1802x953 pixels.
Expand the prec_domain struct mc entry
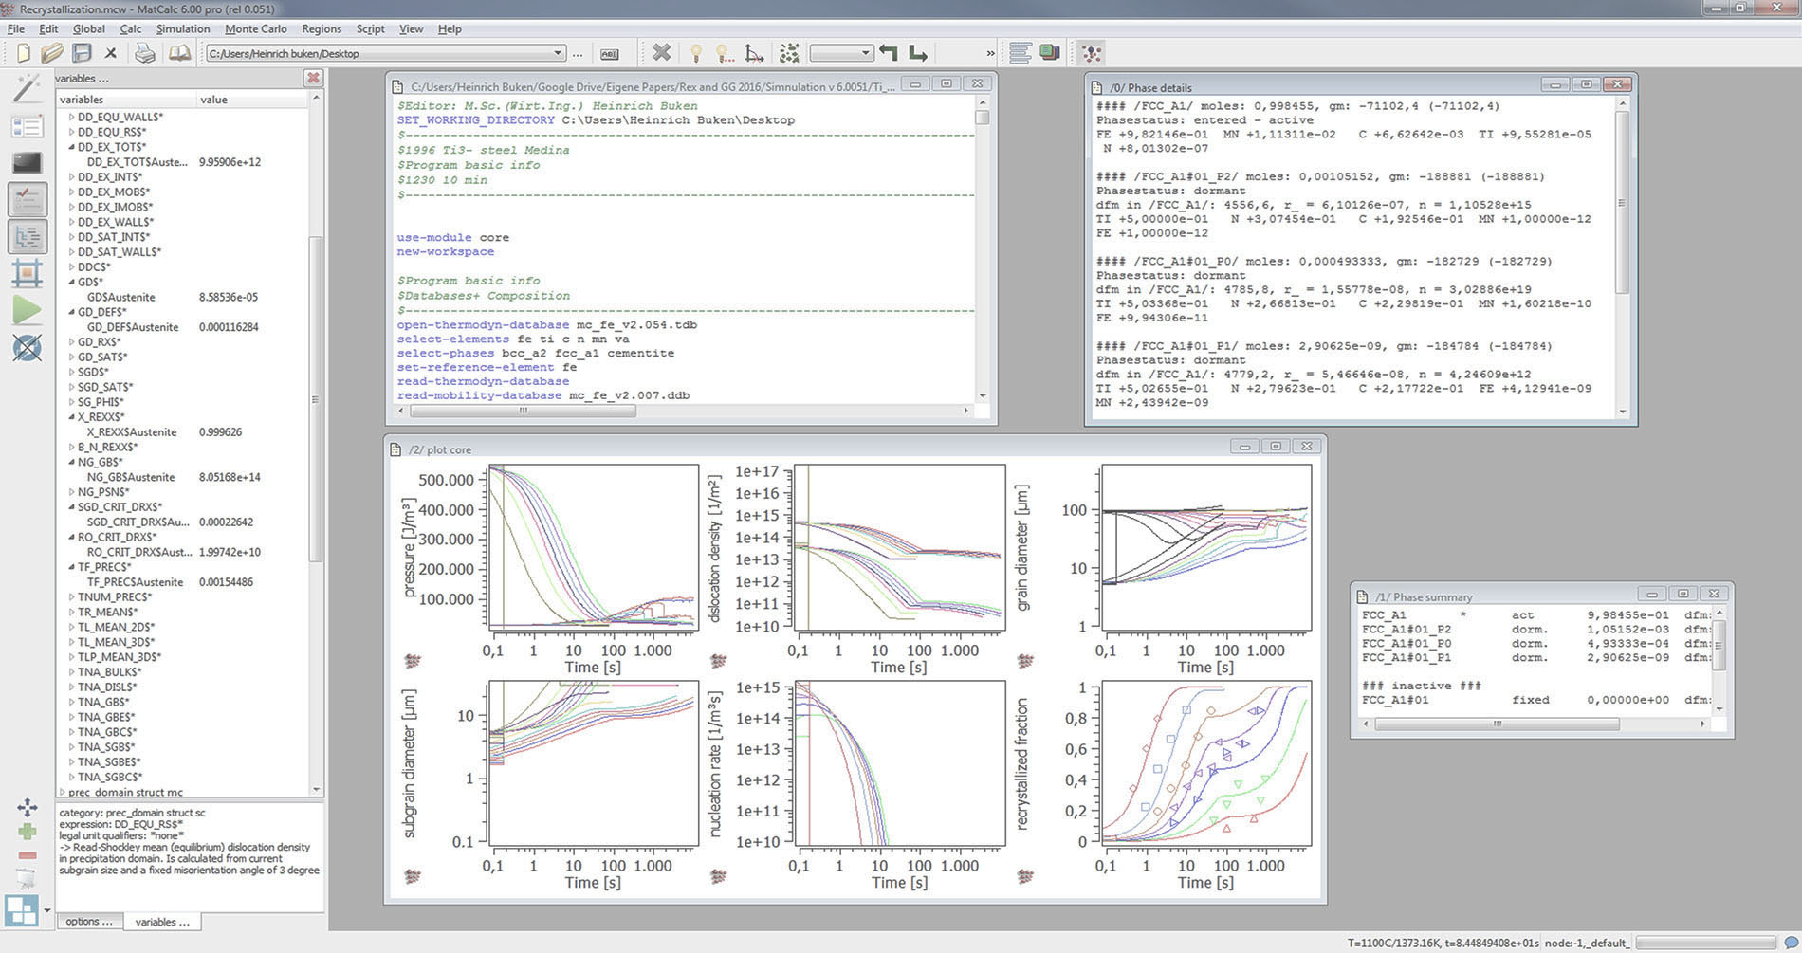(64, 792)
